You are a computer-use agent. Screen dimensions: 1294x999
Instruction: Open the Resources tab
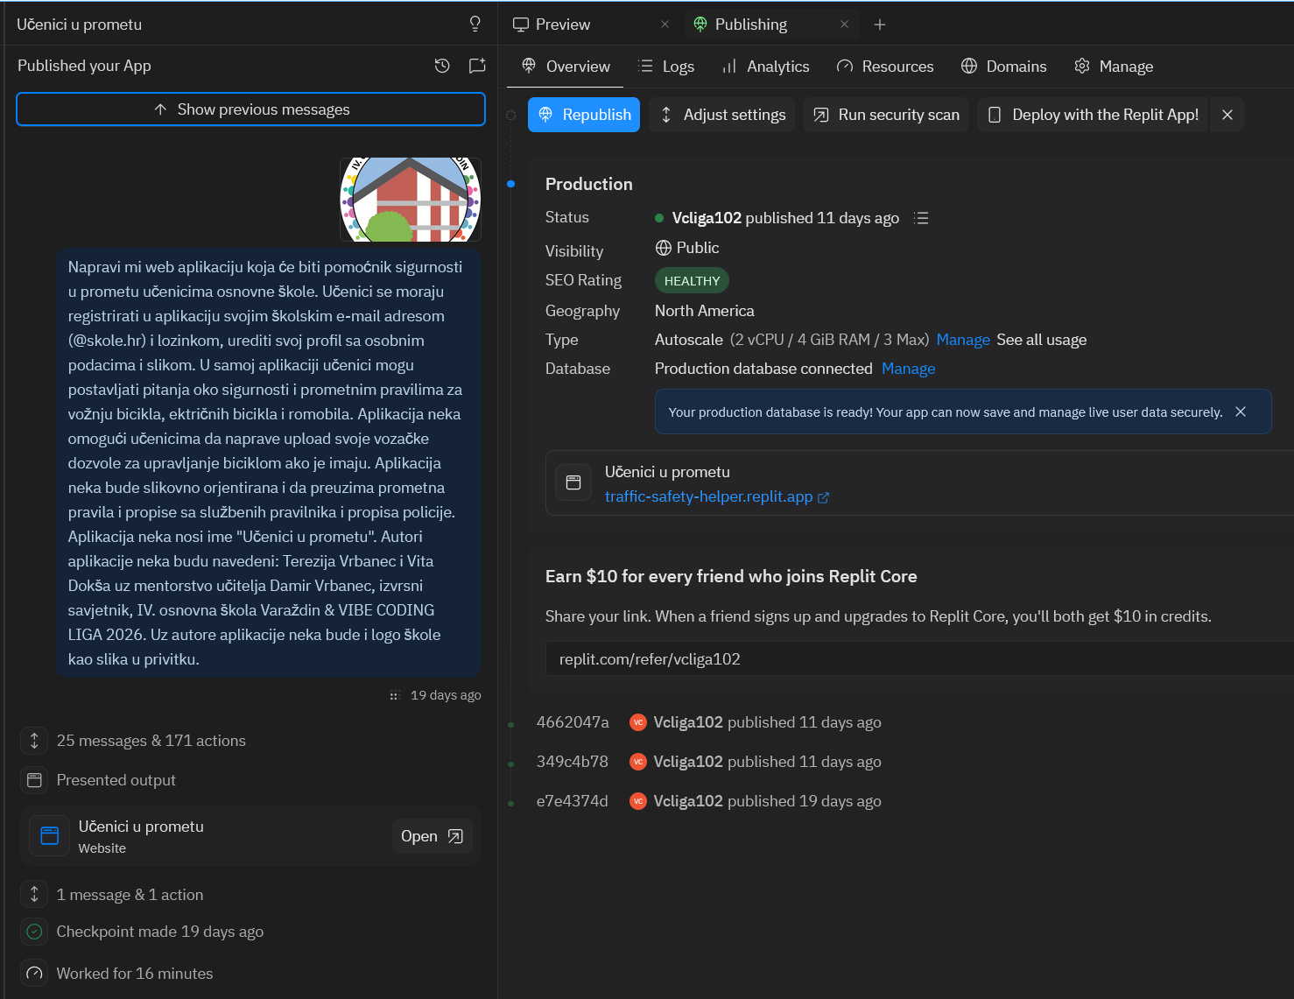[885, 67]
